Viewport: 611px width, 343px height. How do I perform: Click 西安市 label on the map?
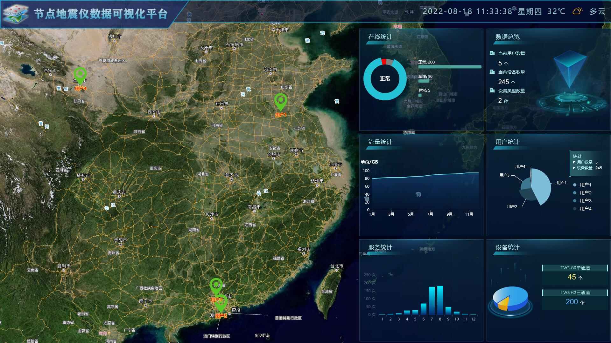154,112
